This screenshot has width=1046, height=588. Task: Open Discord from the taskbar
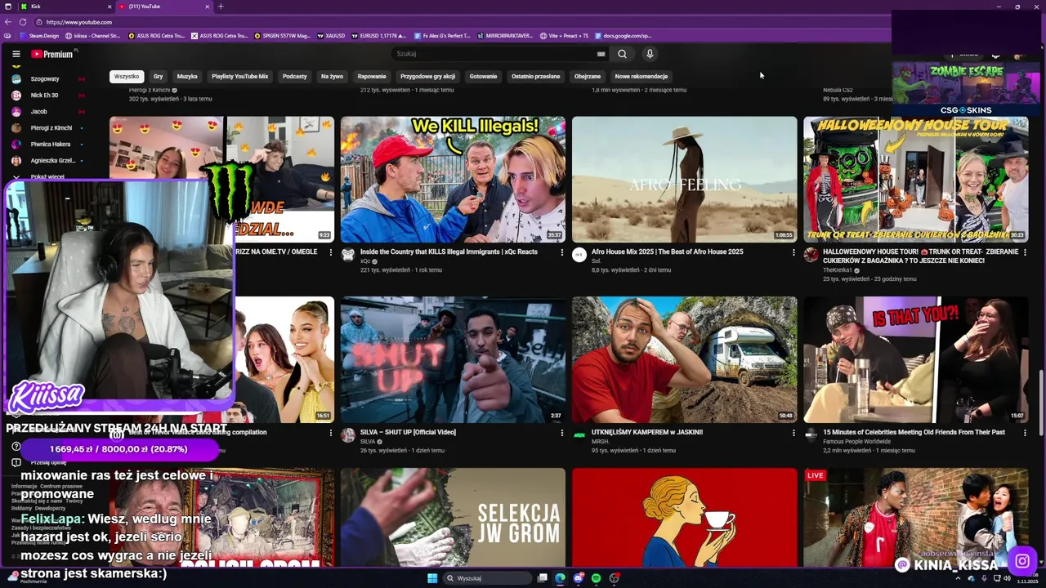578,578
